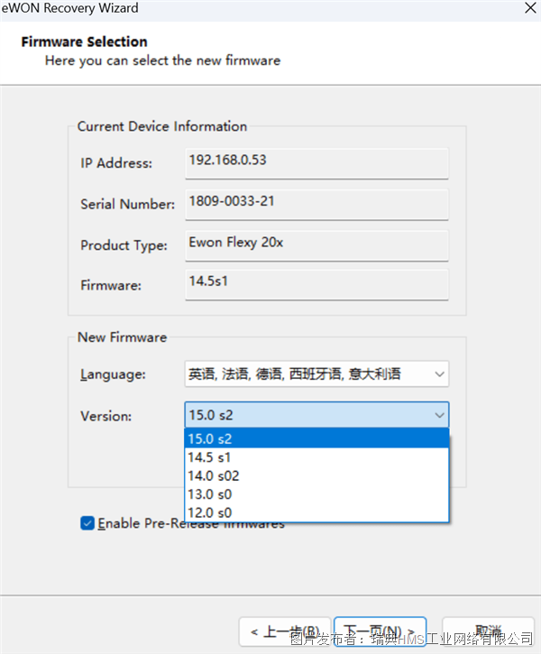Screen dimensions: 541x654
Task: Open the Language dropdown
Action: 316,373
